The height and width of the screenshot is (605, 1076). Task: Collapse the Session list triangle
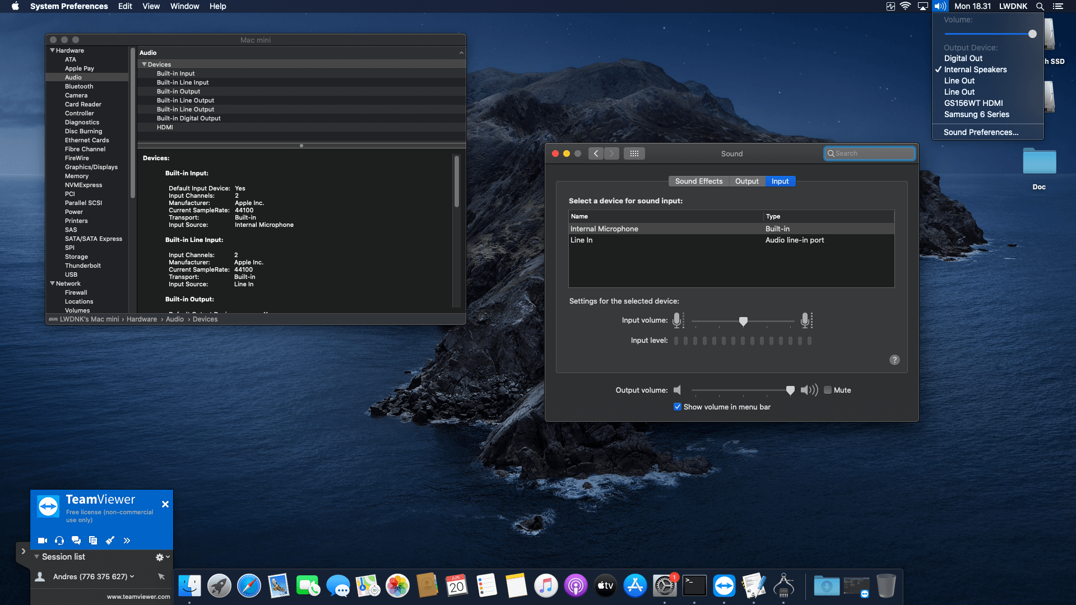pos(37,557)
